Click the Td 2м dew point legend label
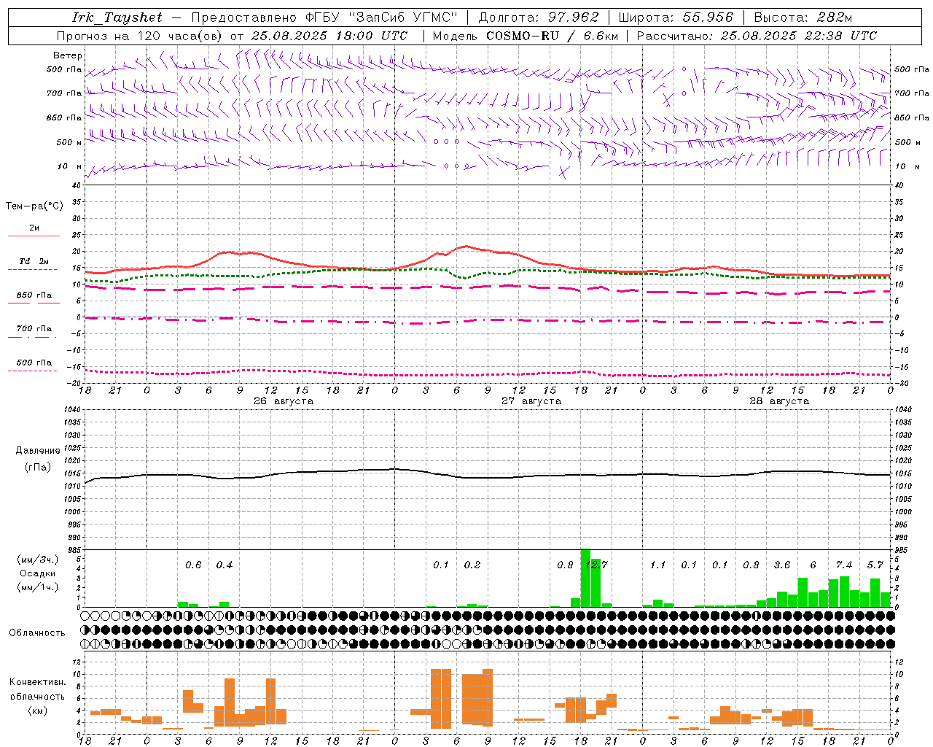Viewport: 933px width, 747px height. point(34,261)
